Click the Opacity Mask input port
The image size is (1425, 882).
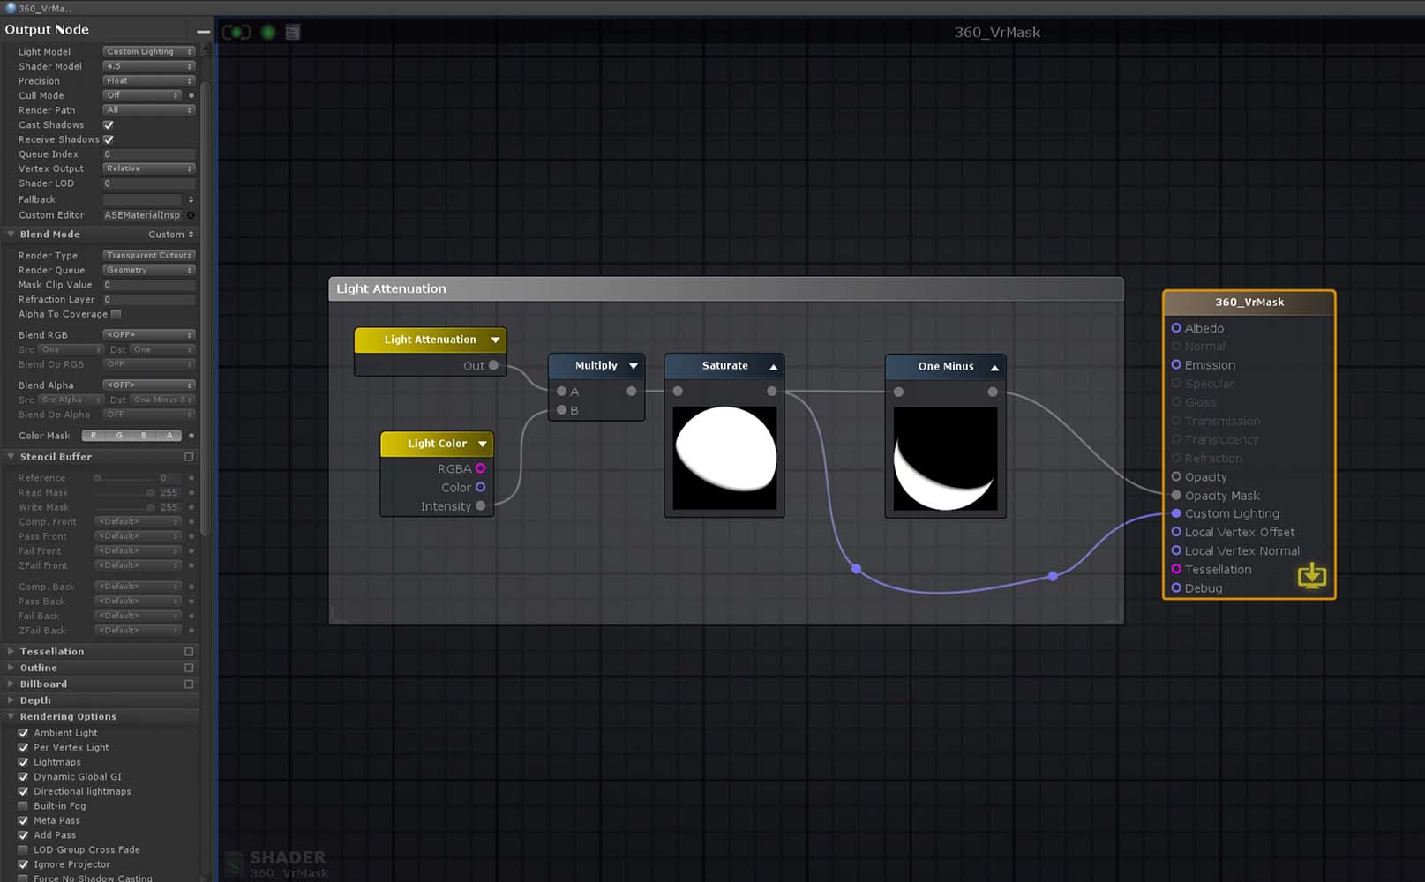point(1176,495)
